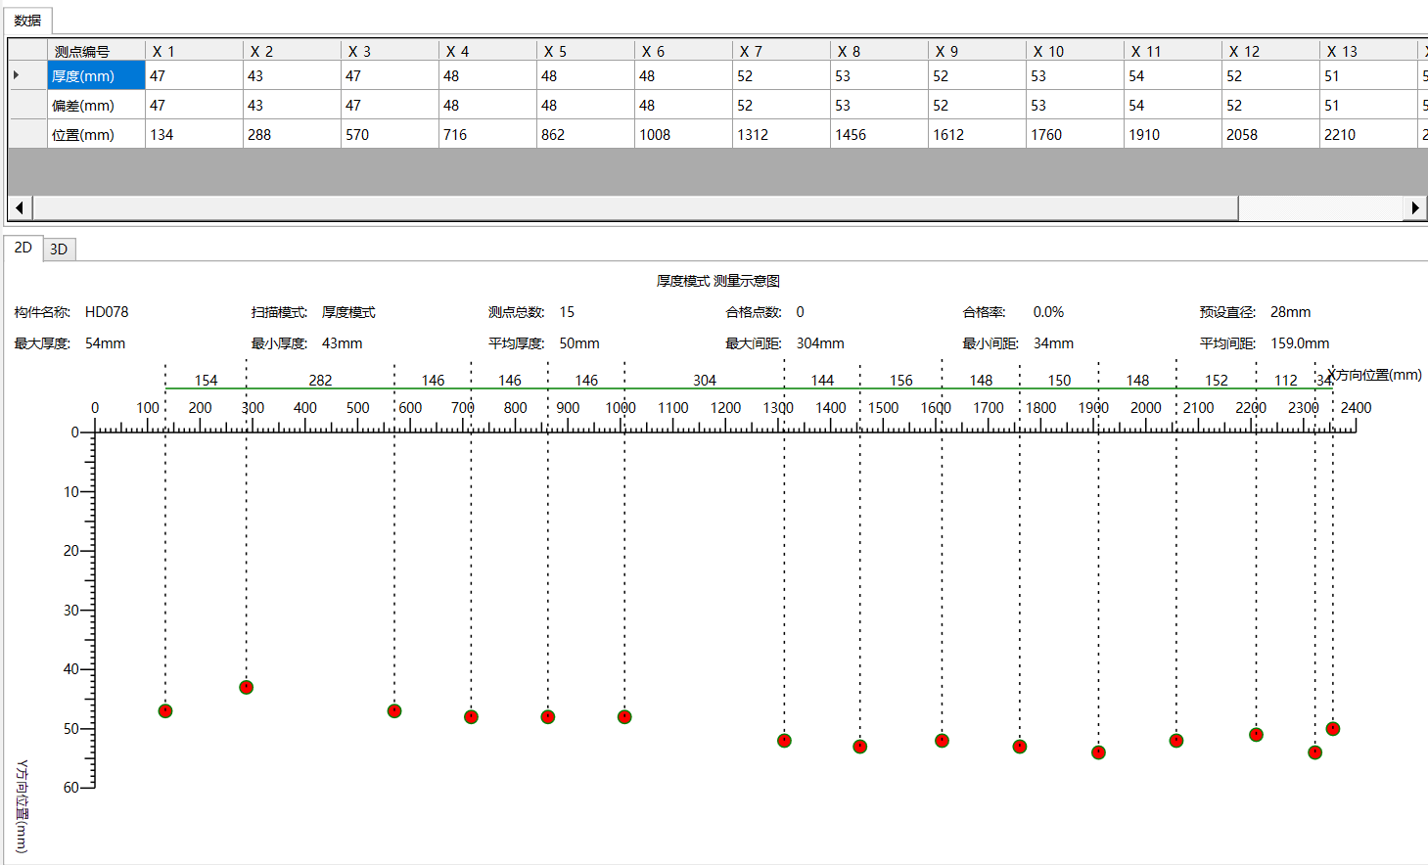Screen dimensions: 1428x865
Task: Click the table's scroll right arrow
Action: [1415, 207]
